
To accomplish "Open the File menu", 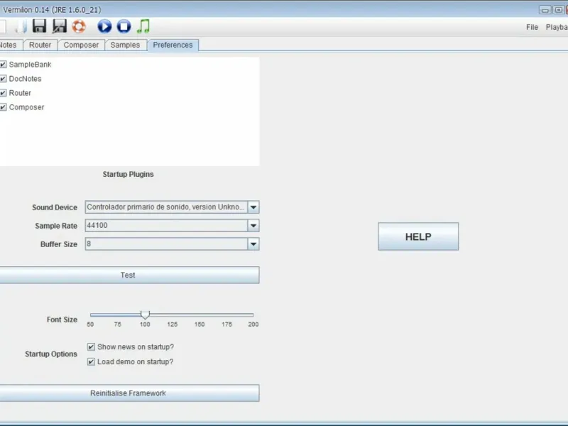I will [x=532, y=27].
